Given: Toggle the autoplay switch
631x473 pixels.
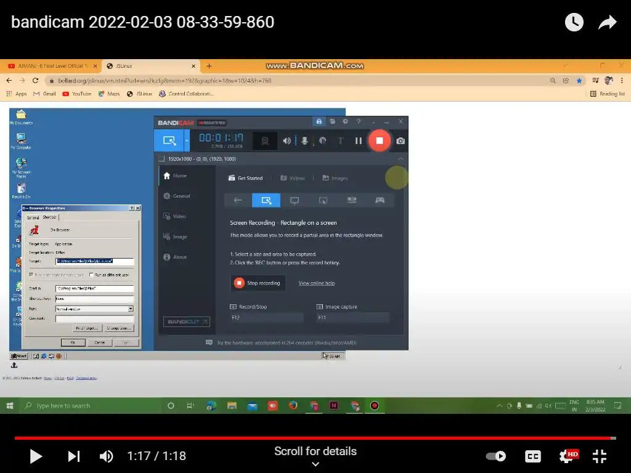Looking at the screenshot, I should pyautogui.click(x=496, y=456).
